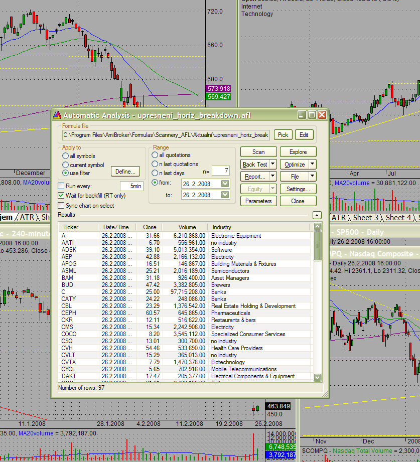Image resolution: width=420 pixels, height=462 pixels.
Task: Sort results by Close column header
Action: coord(149,227)
